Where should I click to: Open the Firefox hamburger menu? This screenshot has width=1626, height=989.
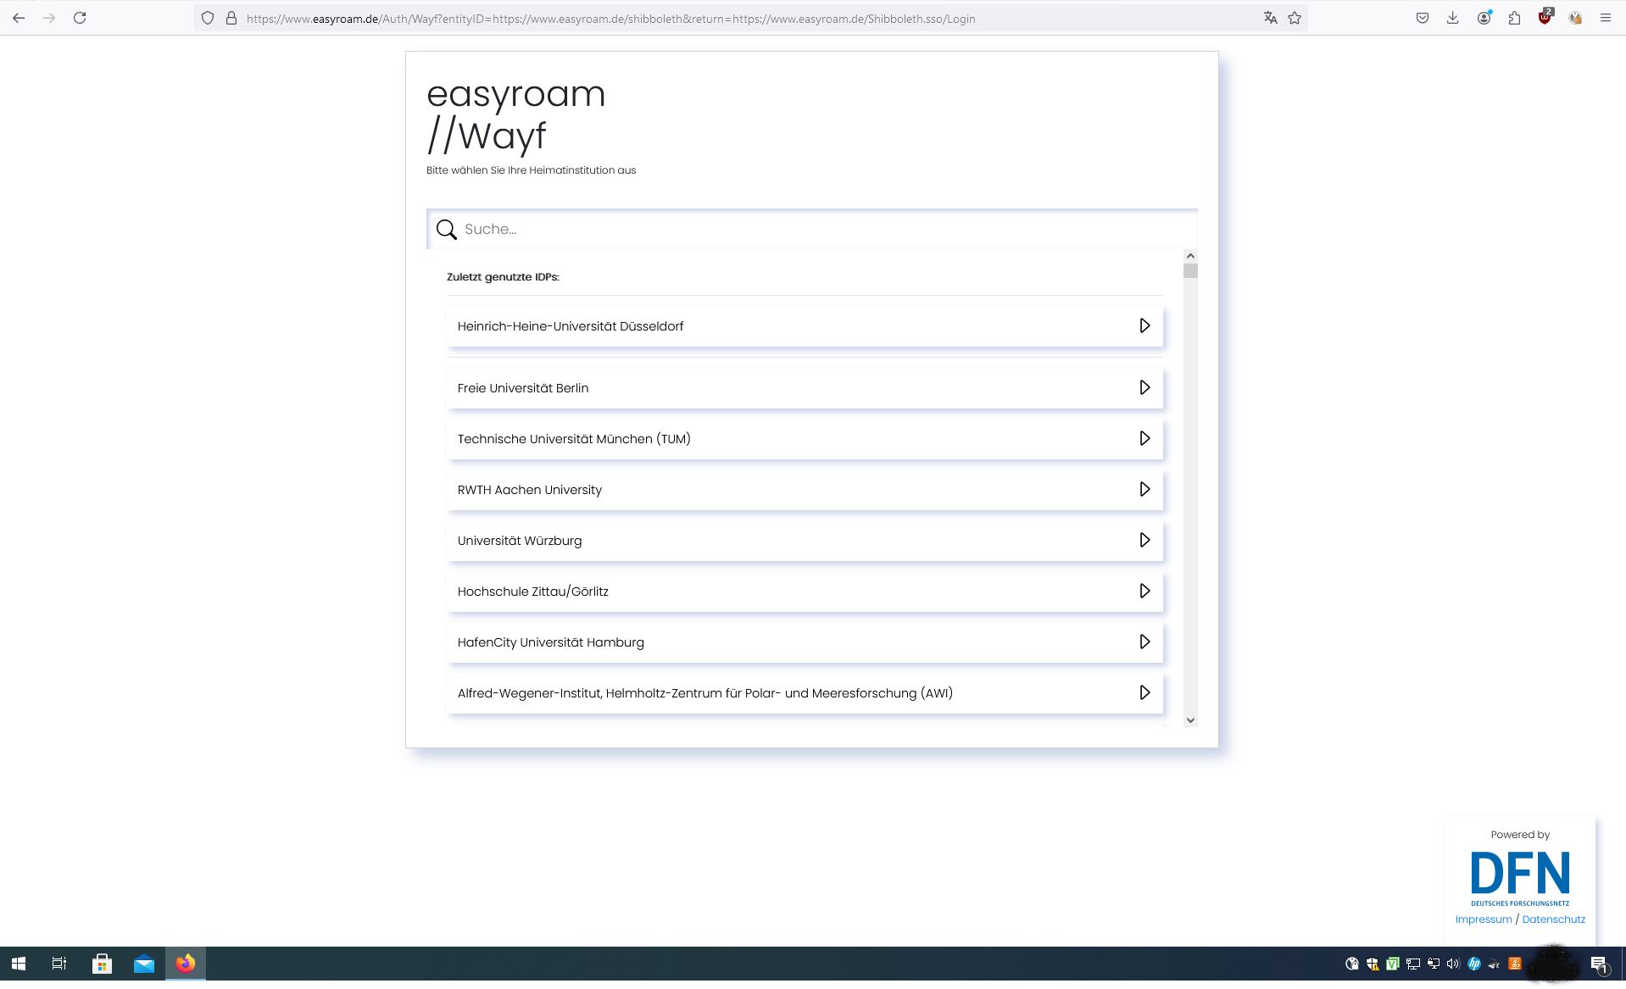point(1606,18)
